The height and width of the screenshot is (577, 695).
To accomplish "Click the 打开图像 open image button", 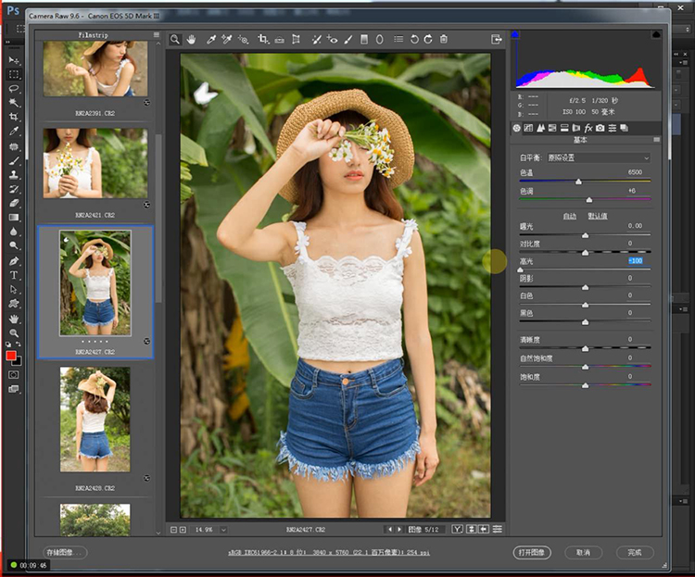I will click(x=532, y=553).
